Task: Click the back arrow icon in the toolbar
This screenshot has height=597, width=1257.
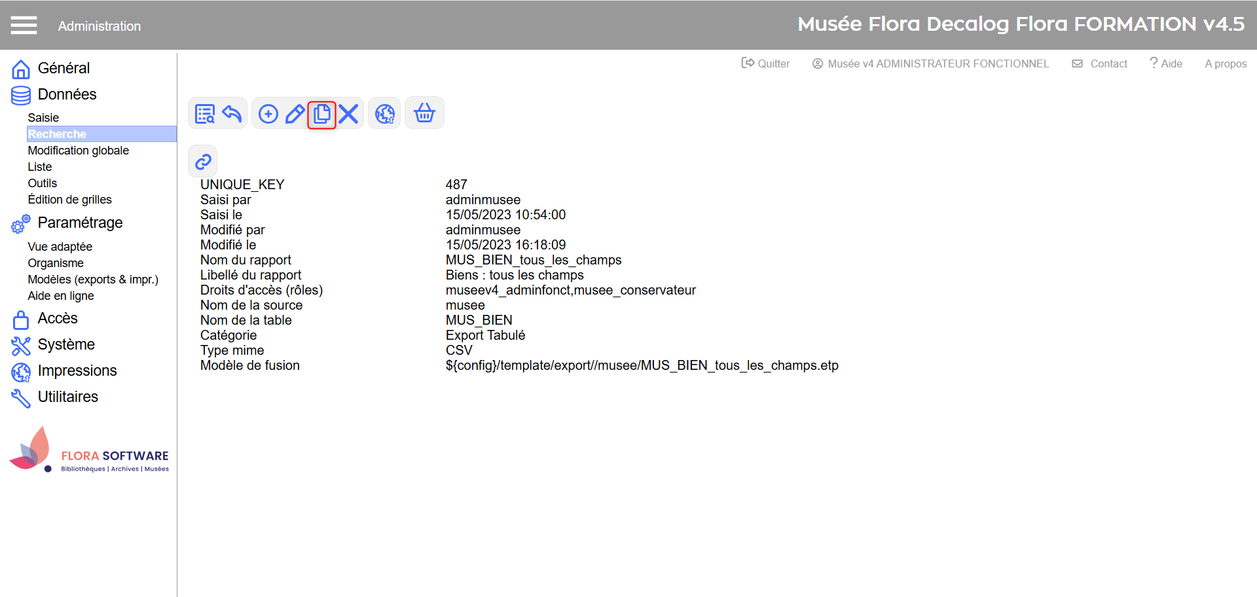Action: click(232, 114)
